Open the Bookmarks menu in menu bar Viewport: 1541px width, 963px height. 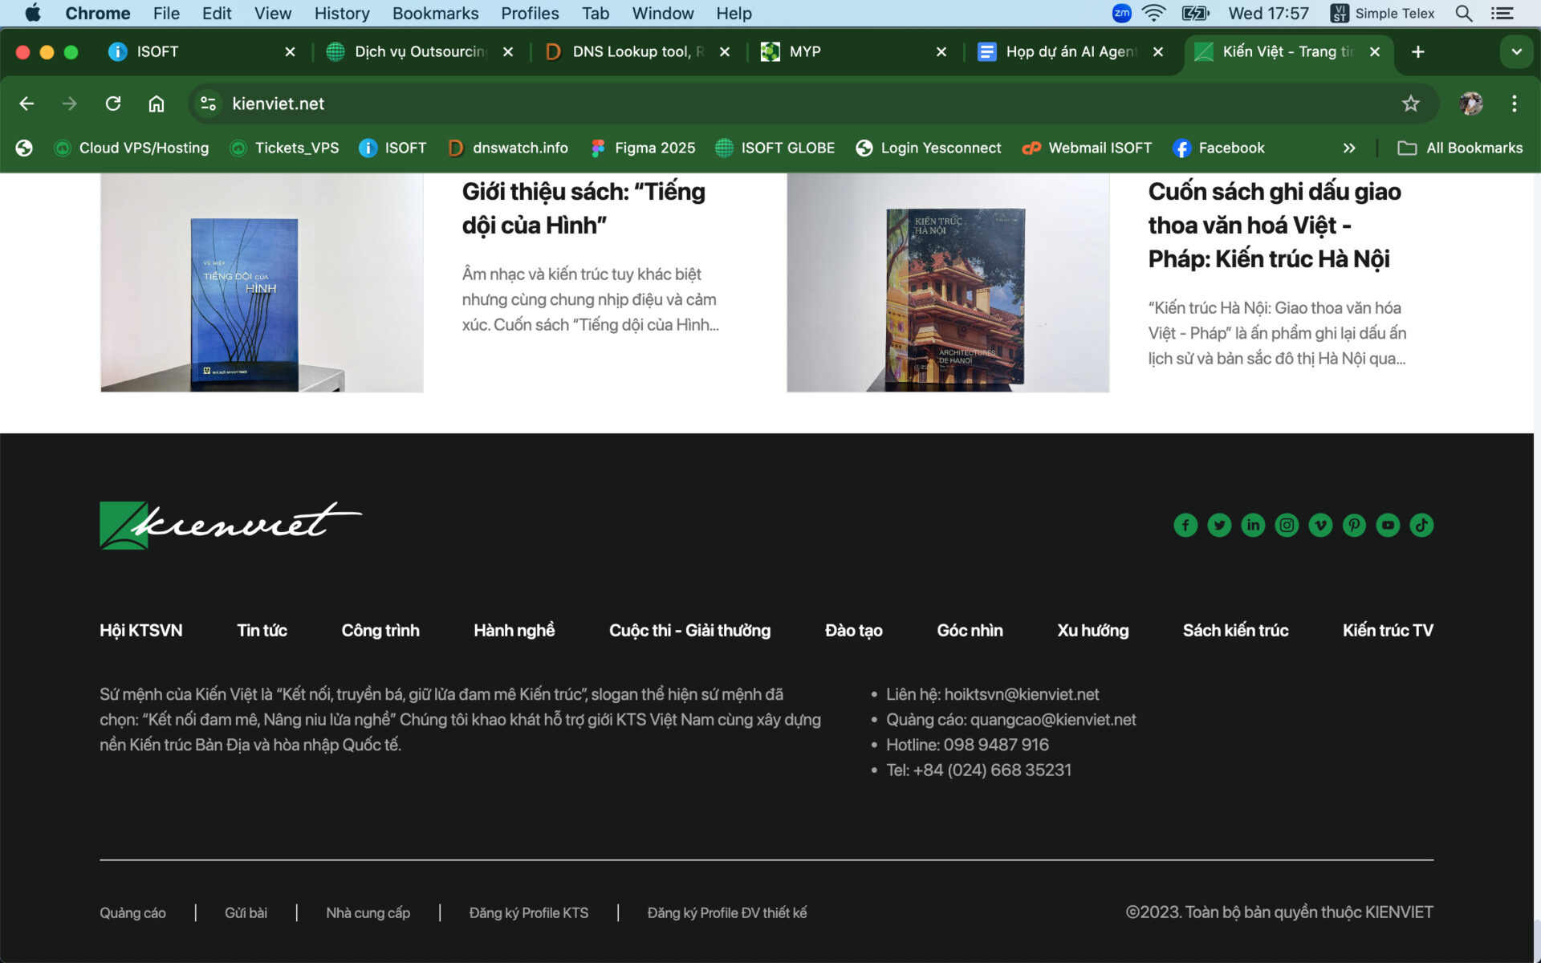pyautogui.click(x=435, y=13)
